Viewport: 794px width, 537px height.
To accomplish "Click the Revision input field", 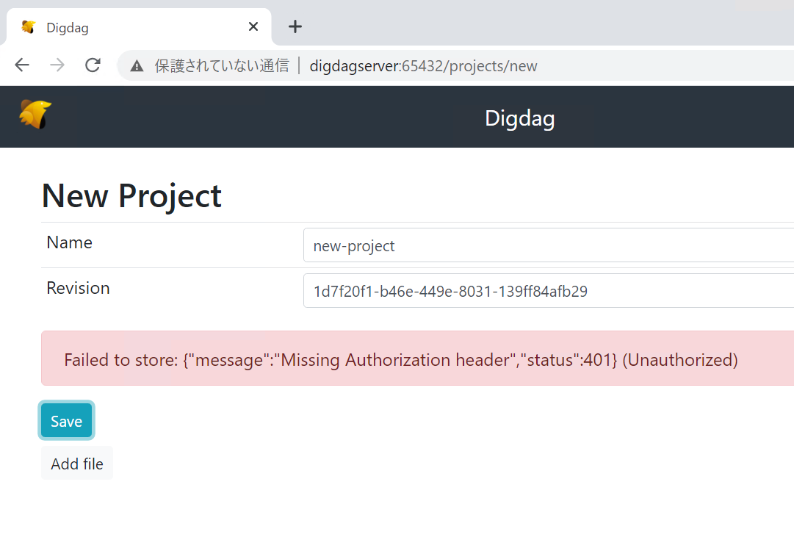I will coord(549,291).
